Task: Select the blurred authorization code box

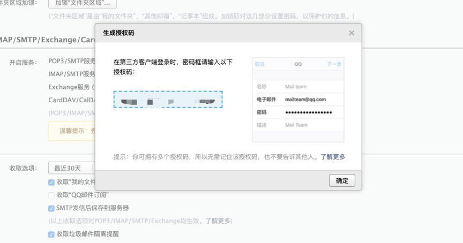Action: (x=168, y=100)
